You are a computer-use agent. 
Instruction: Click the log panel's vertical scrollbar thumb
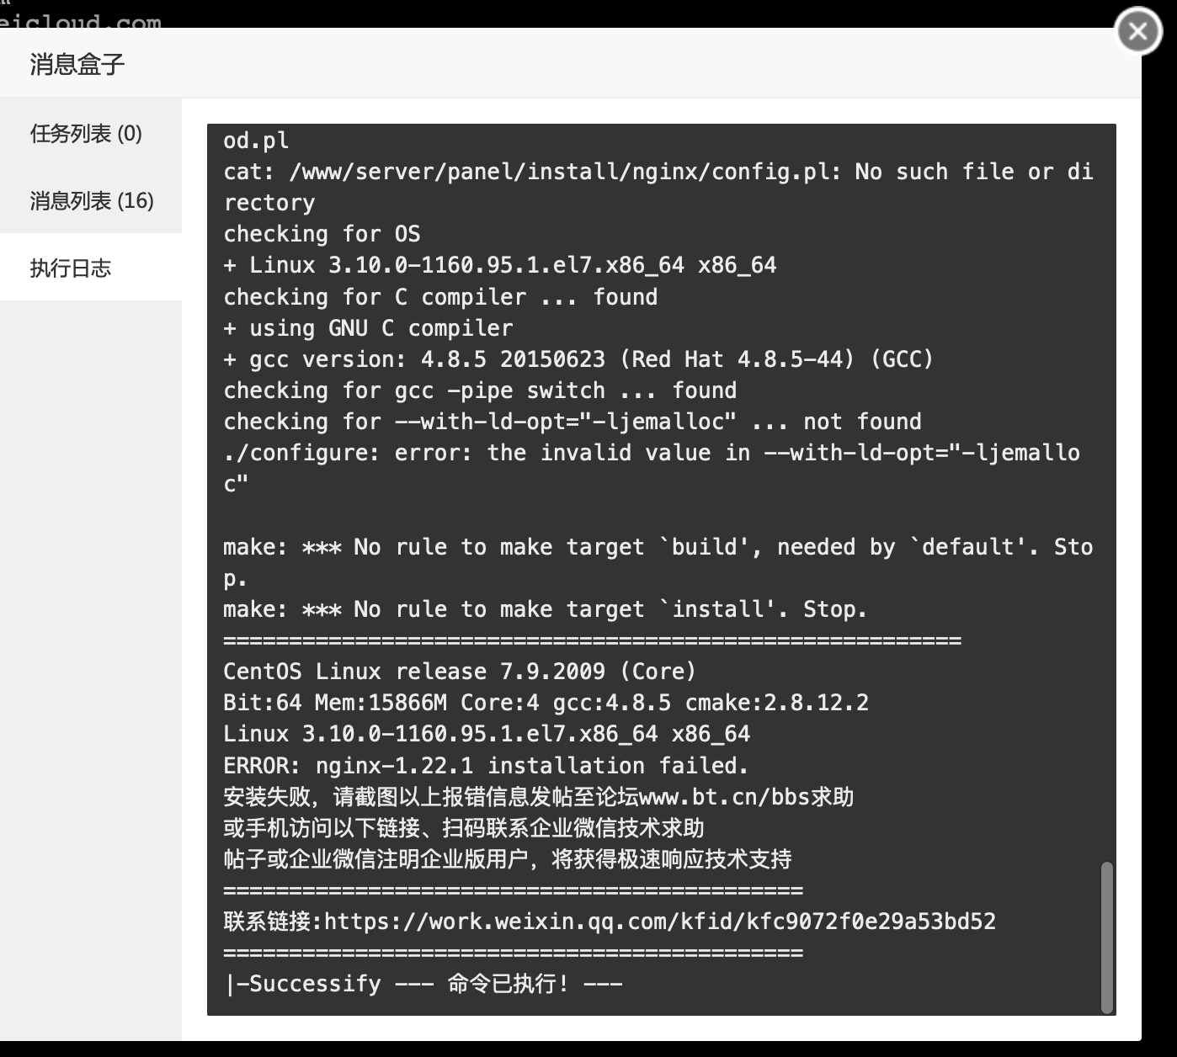(x=1106, y=937)
